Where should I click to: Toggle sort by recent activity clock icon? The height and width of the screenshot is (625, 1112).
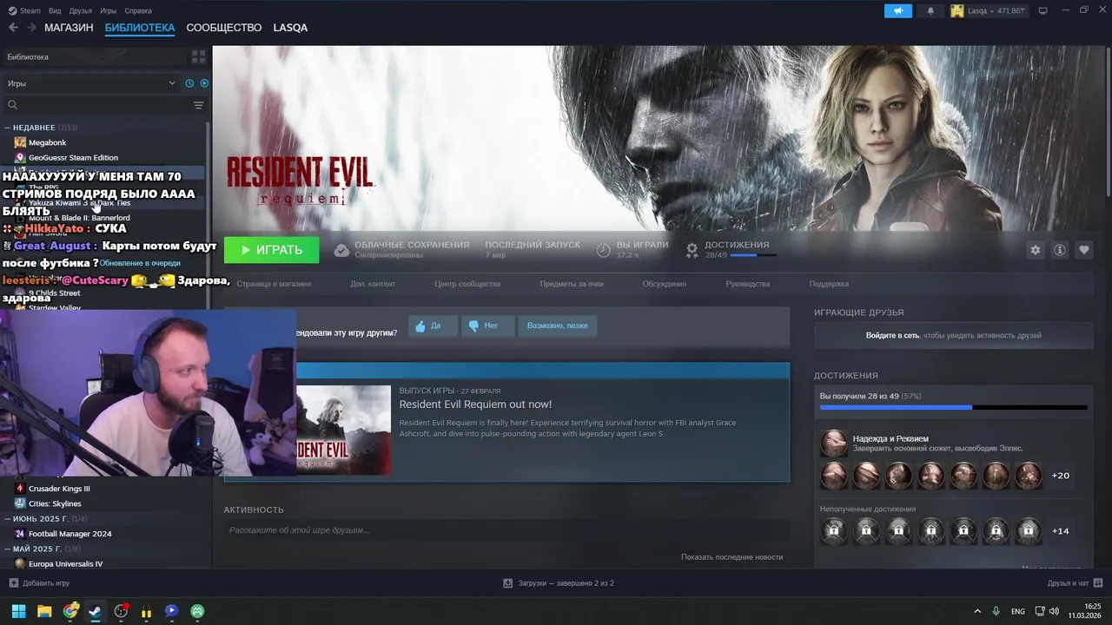tap(189, 83)
